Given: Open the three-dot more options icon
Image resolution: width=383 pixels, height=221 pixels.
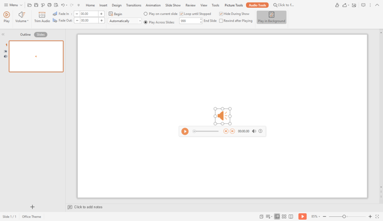Looking at the screenshot, I should point(370,5).
